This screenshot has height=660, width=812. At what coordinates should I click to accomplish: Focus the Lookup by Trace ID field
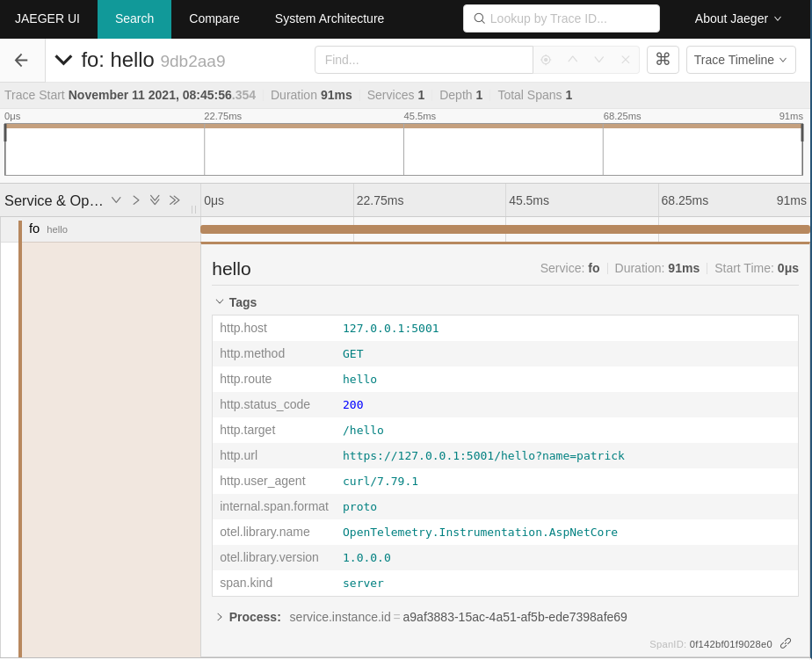562,18
